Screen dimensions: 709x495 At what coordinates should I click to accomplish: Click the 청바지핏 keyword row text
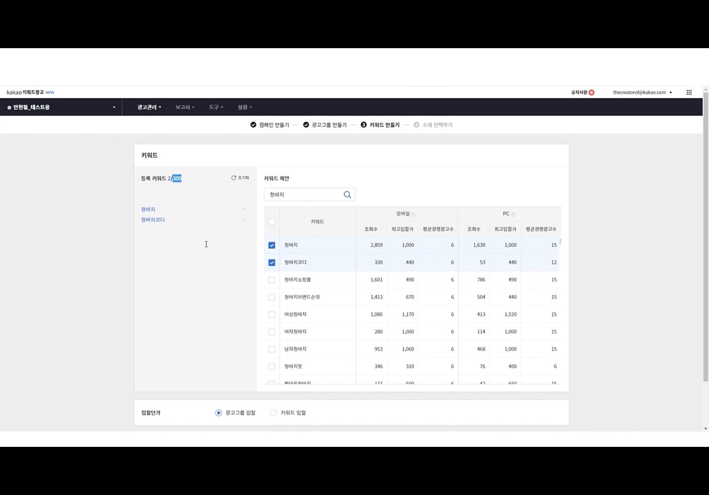click(x=293, y=367)
